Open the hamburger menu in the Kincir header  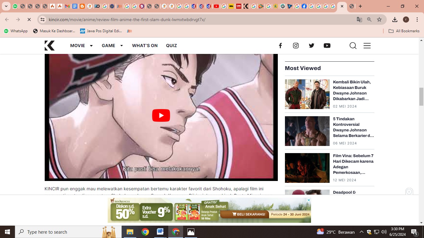pyautogui.click(x=367, y=46)
